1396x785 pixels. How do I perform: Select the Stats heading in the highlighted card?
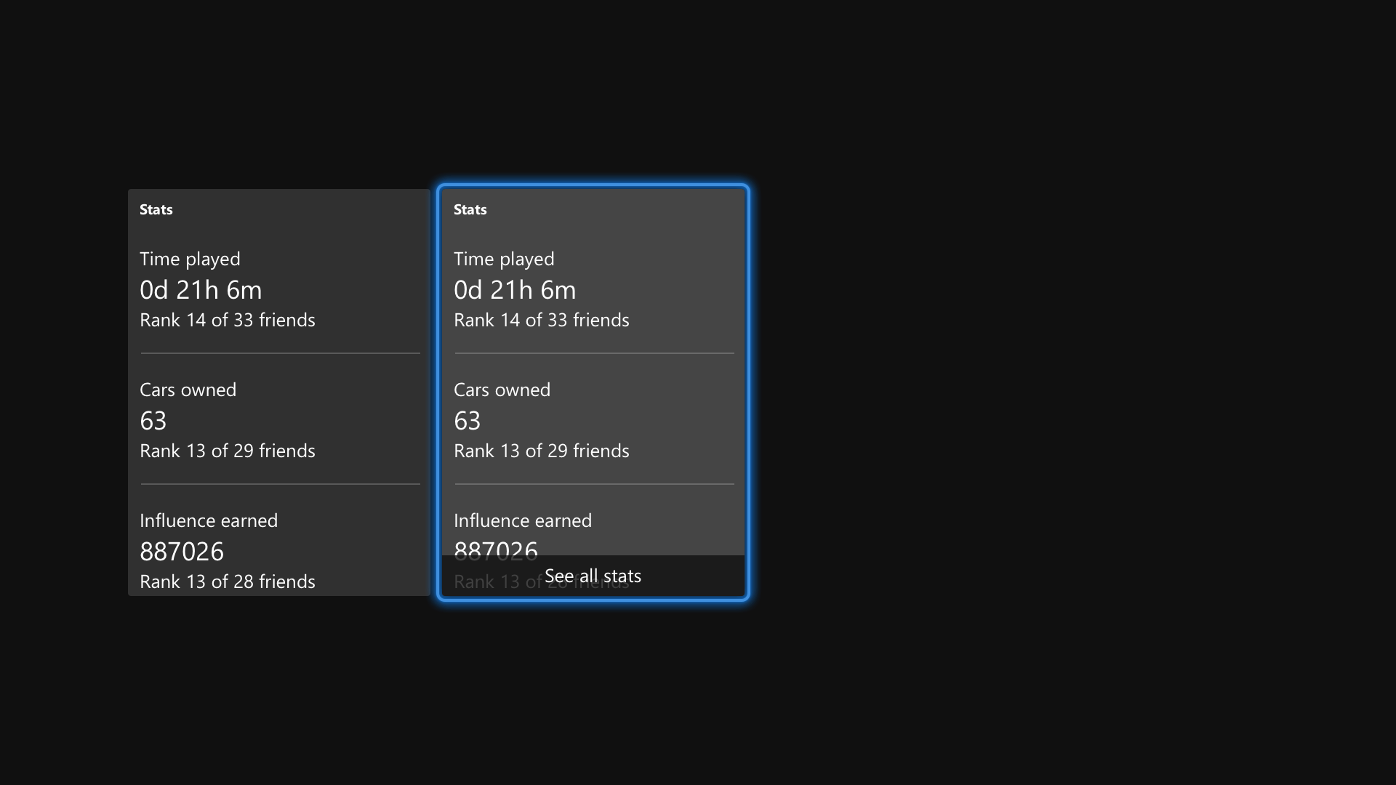[x=470, y=210]
